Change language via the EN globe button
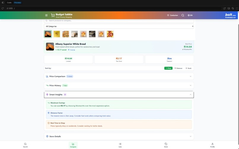 pos(190,15)
